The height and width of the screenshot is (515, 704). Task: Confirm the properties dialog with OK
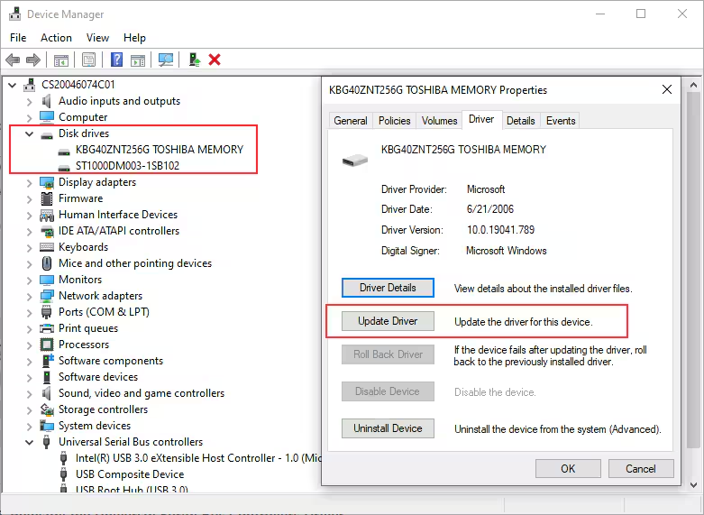(568, 469)
